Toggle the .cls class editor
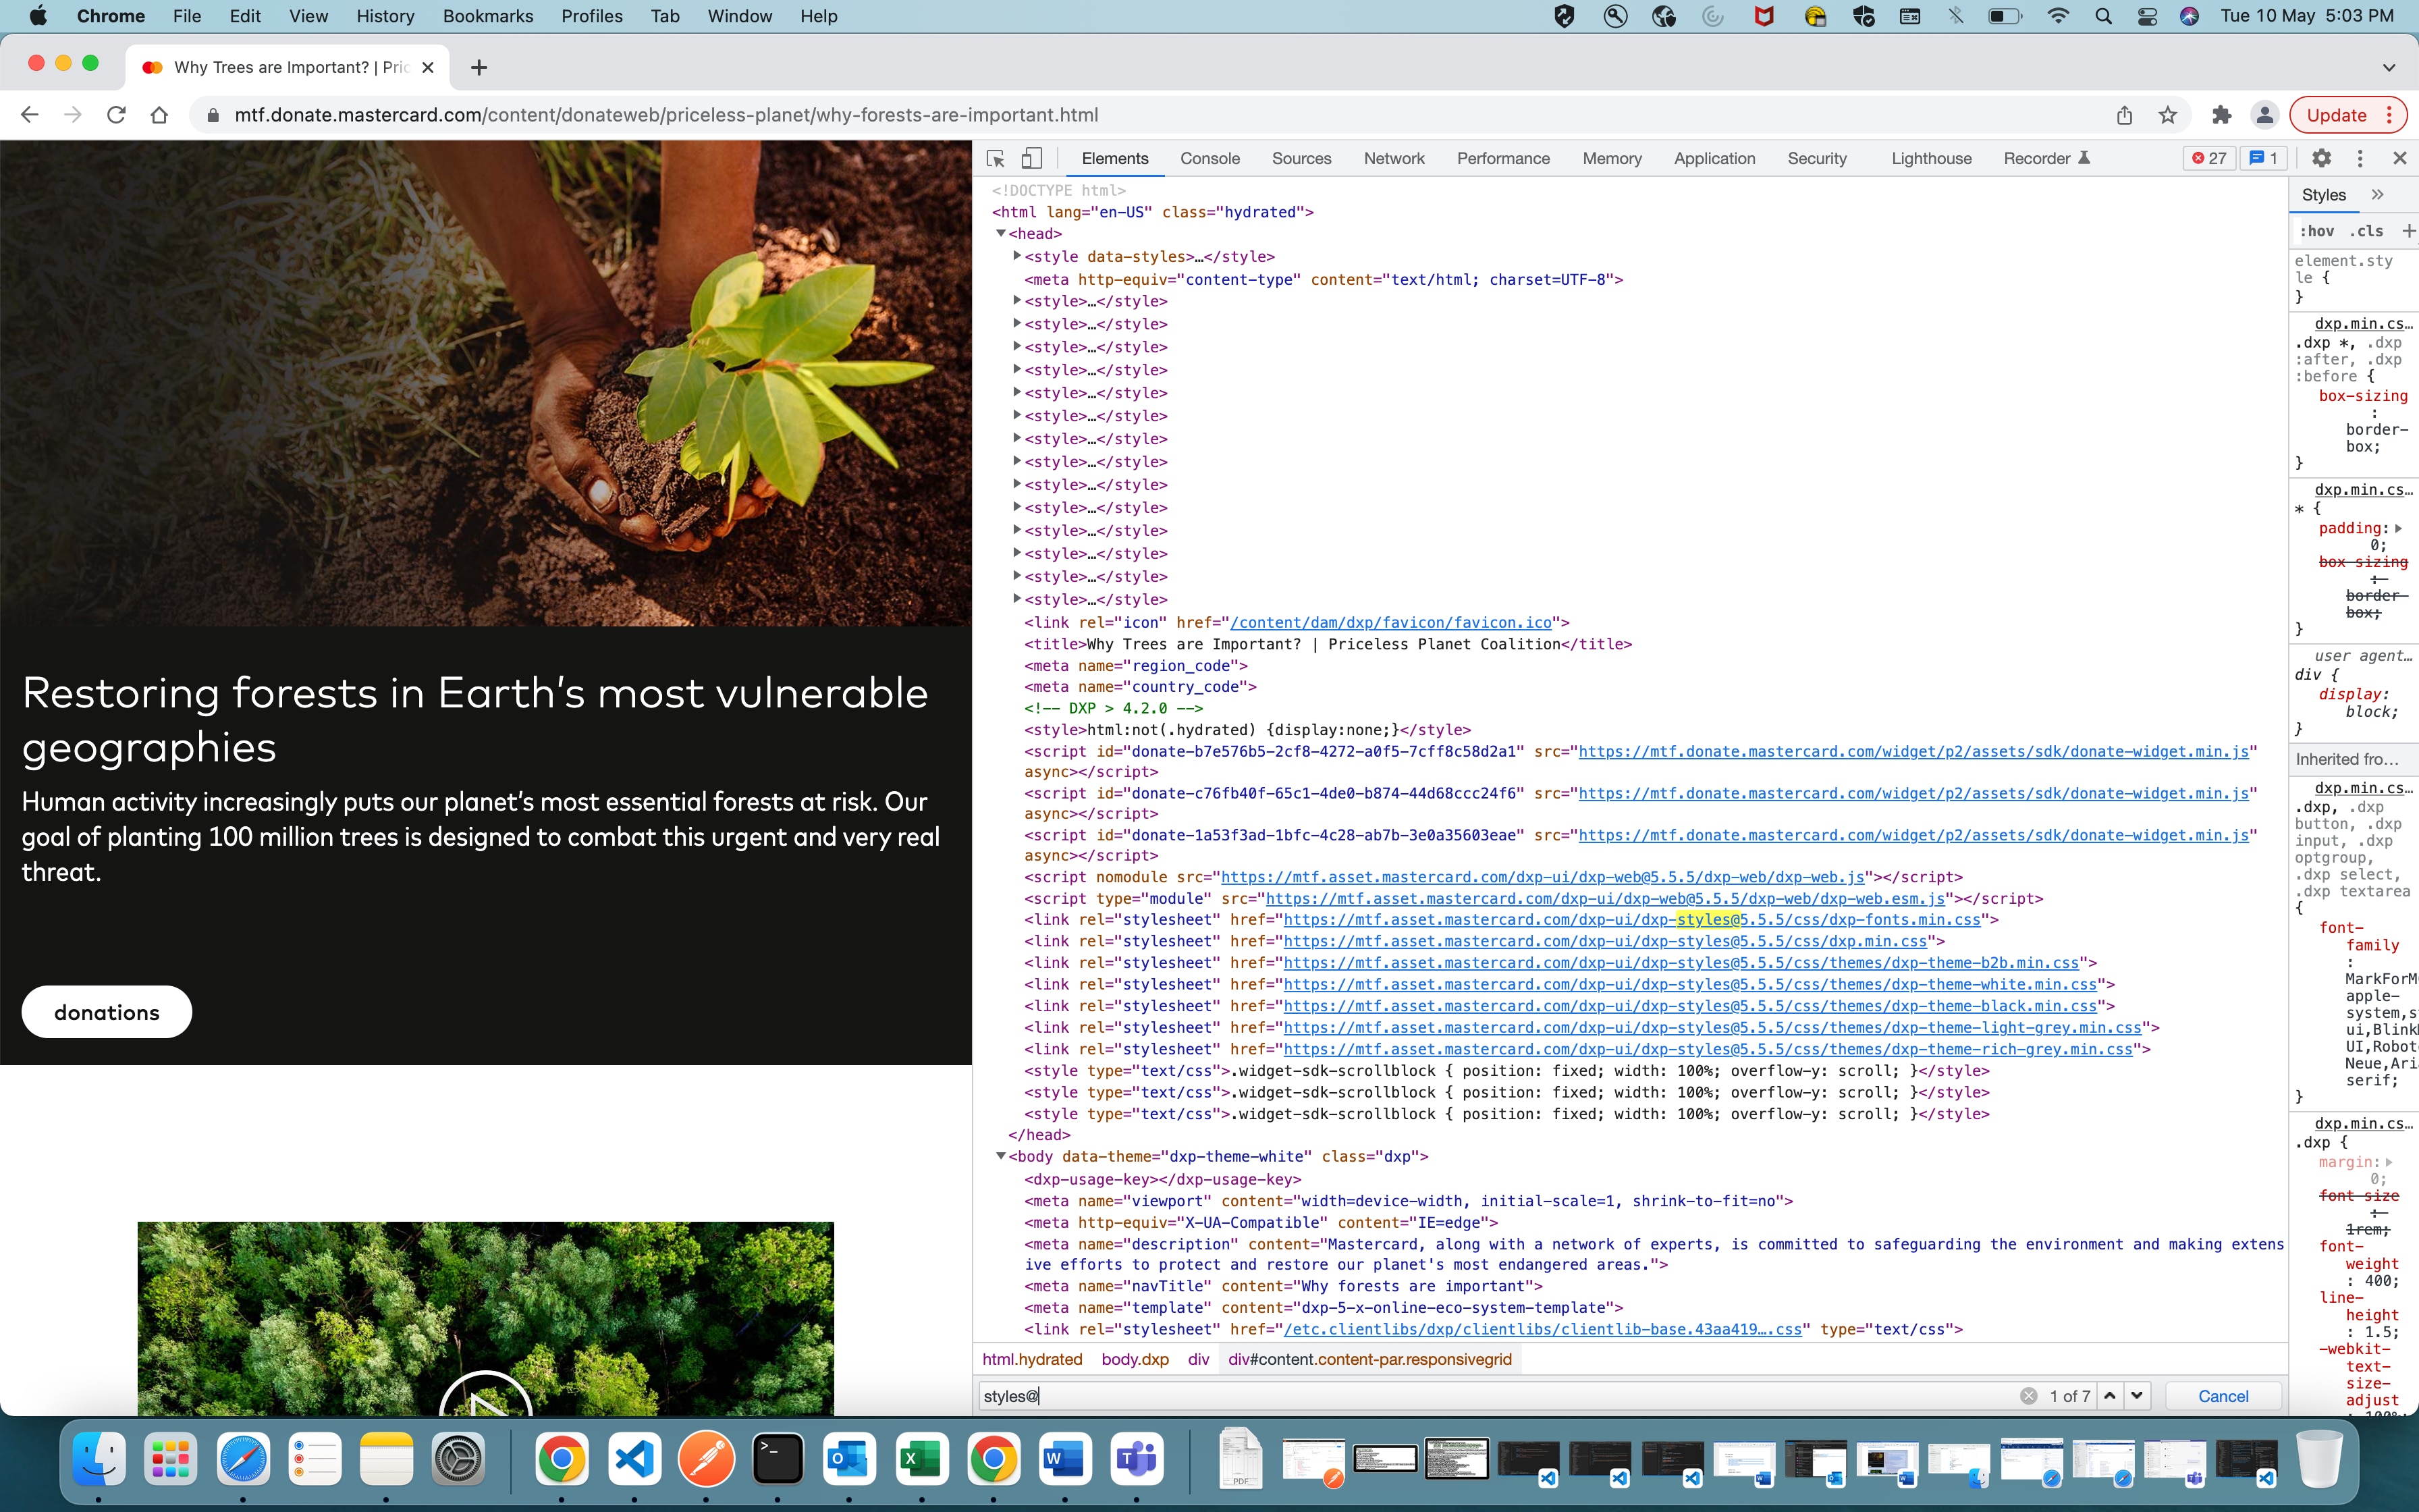Viewport: 2419px width, 1512px height. [x=2366, y=231]
